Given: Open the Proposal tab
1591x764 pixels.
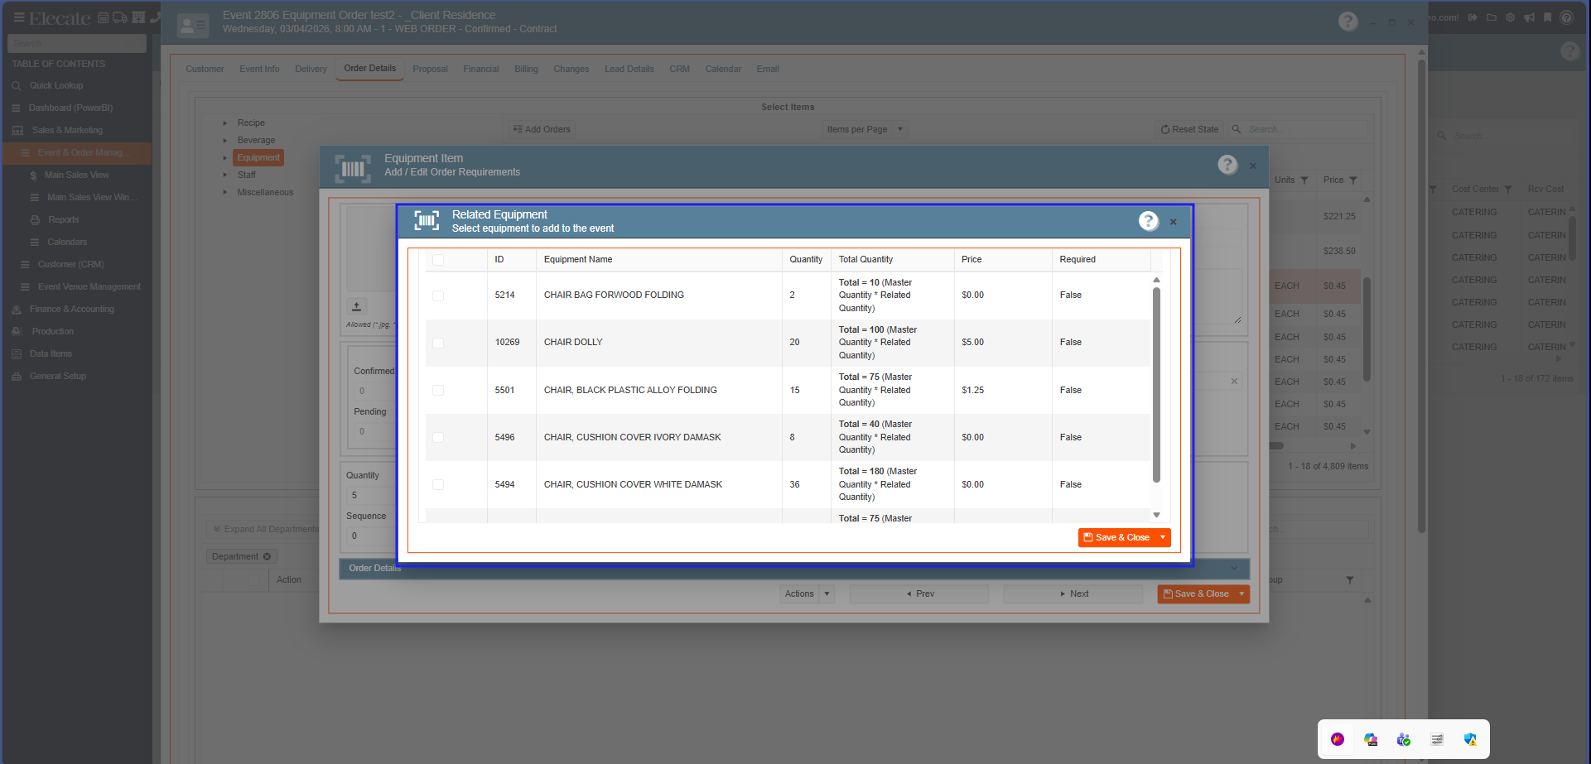Looking at the screenshot, I should [430, 69].
